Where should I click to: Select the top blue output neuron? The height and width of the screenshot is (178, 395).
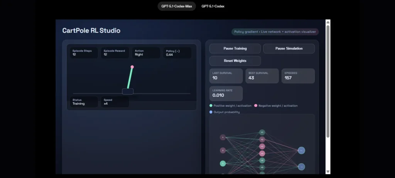(302, 150)
